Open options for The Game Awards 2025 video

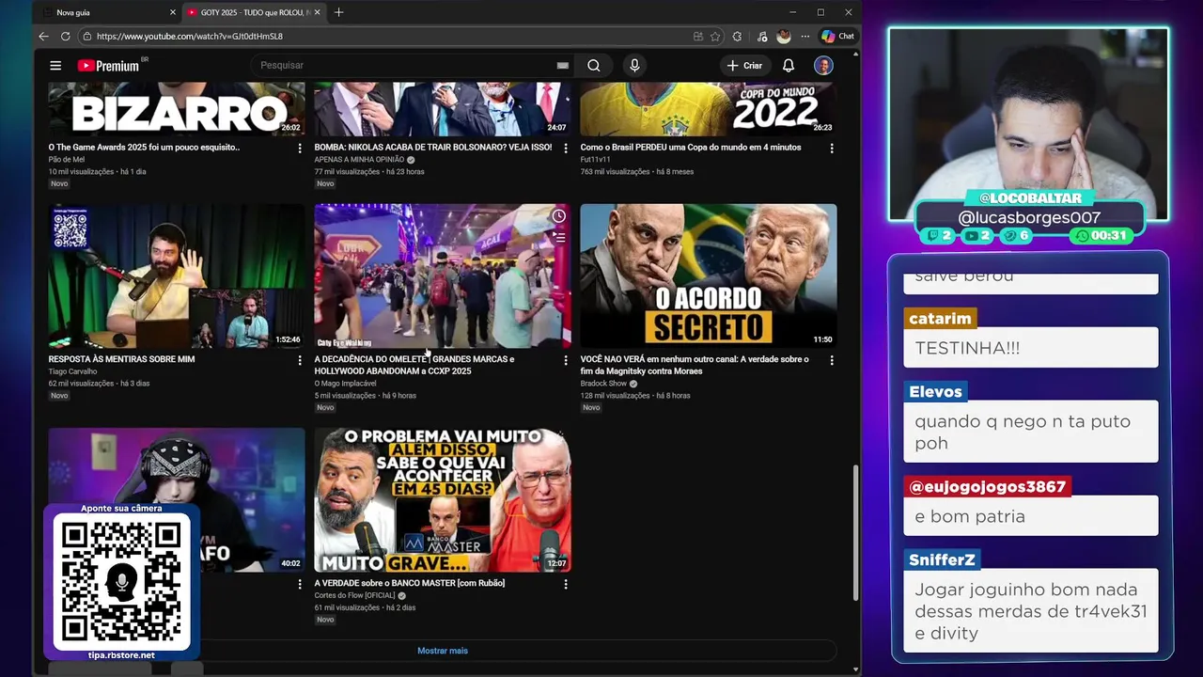pos(300,148)
